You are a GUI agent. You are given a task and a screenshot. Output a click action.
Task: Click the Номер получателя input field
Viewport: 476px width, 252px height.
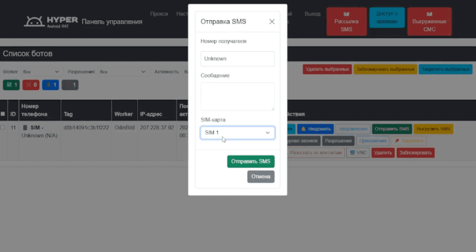coord(237,59)
